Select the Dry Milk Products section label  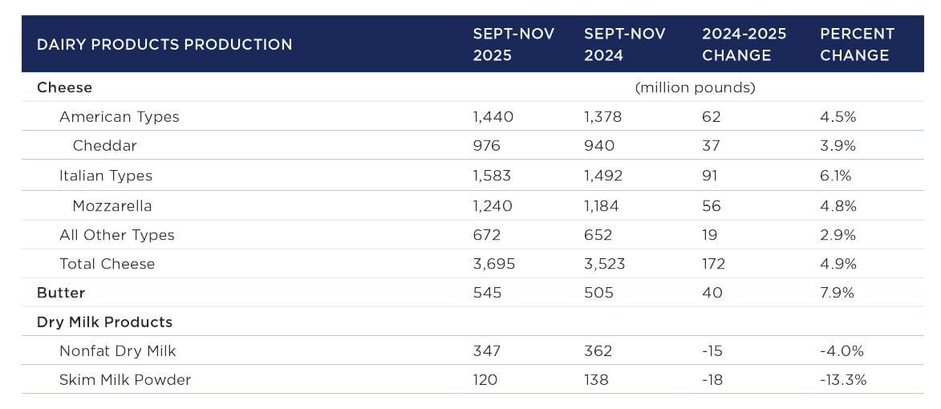click(104, 322)
